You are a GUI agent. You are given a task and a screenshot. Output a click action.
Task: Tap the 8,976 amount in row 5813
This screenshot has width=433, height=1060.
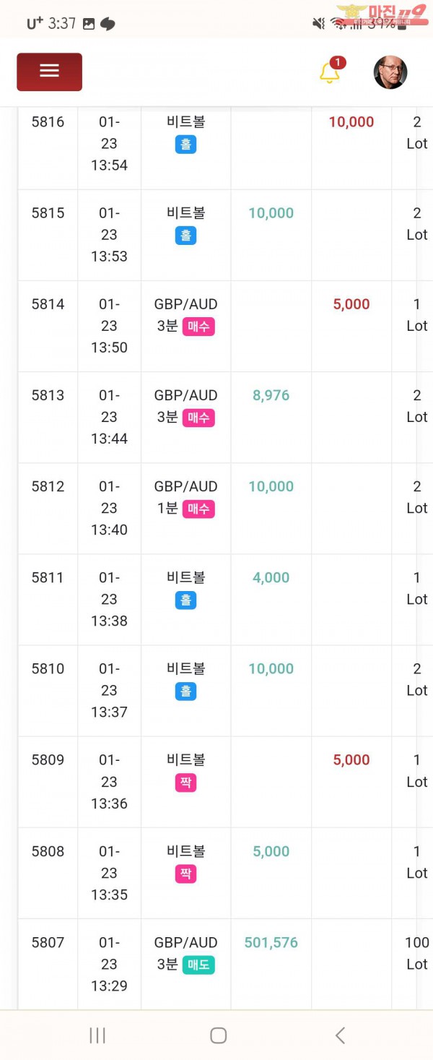click(x=271, y=395)
